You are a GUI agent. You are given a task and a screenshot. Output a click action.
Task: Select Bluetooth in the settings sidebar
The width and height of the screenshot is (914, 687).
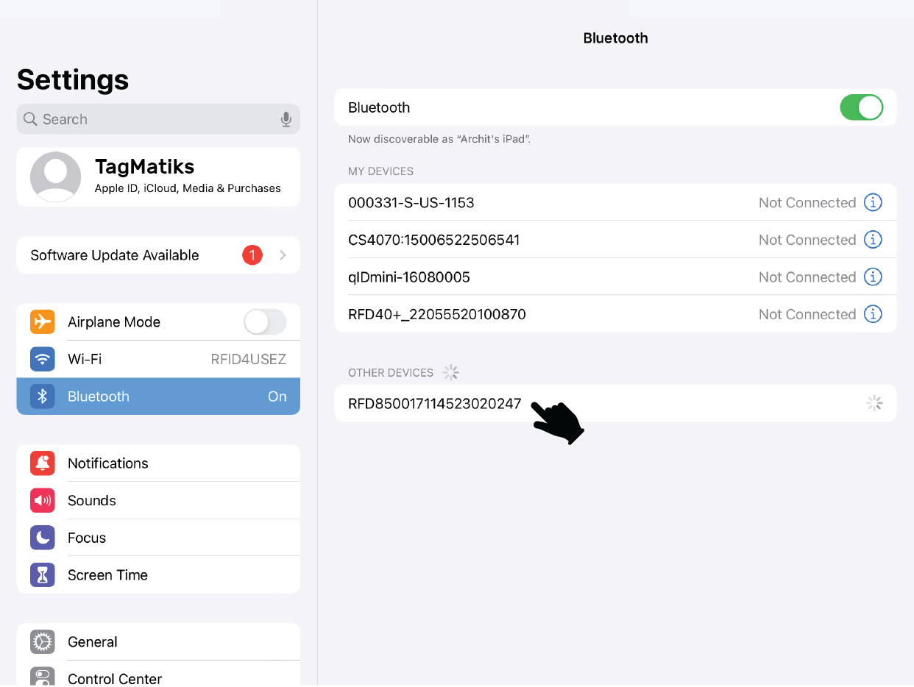point(158,396)
